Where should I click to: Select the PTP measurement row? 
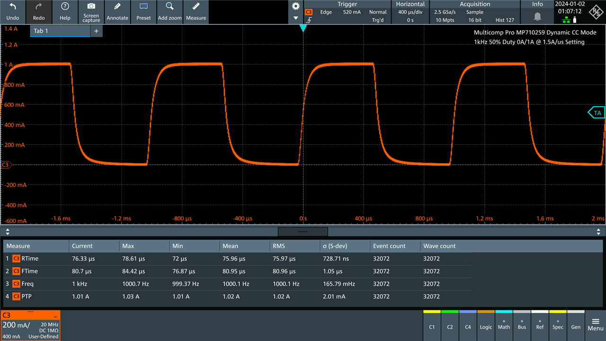[238, 296]
